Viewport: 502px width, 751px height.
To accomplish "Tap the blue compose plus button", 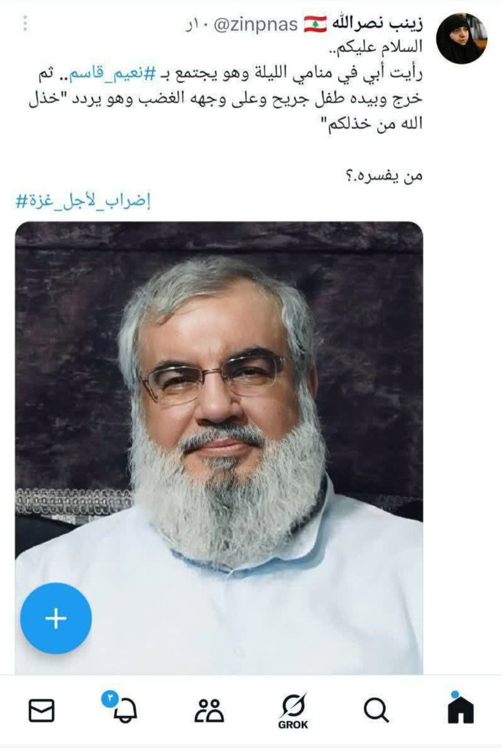I will click(56, 618).
